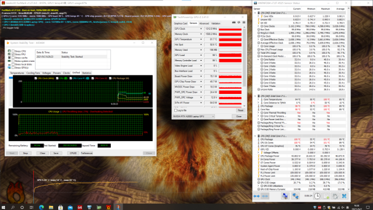Click the HWiNFO blue X close icon
Screen dimensions: 373x210
tap(344, 196)
